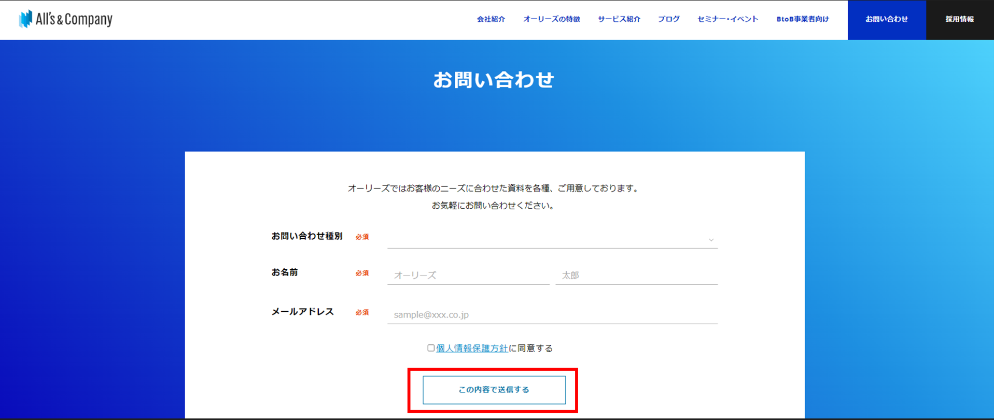Click 必須 marker beside お問い合わせ種別
Image resolution: width=994 pixels, height=420 pixels.
[362, 237]
